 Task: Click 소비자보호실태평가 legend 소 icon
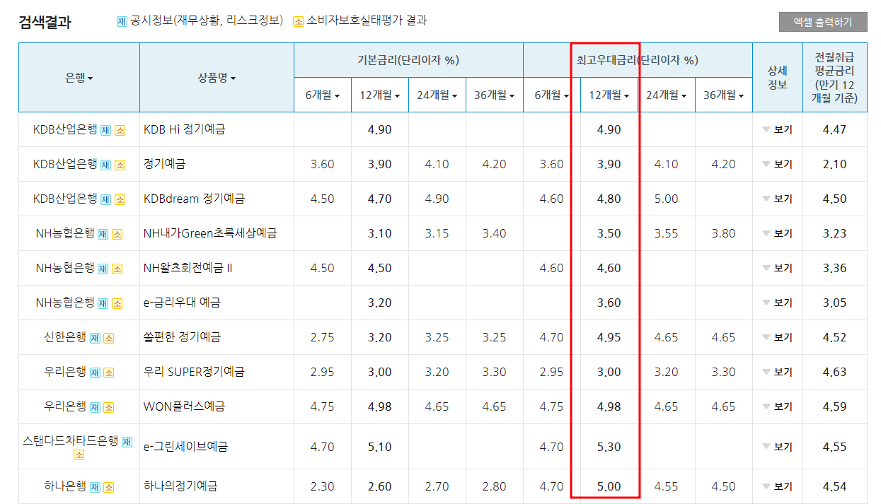pyautogui.click(x=298, y=21)
